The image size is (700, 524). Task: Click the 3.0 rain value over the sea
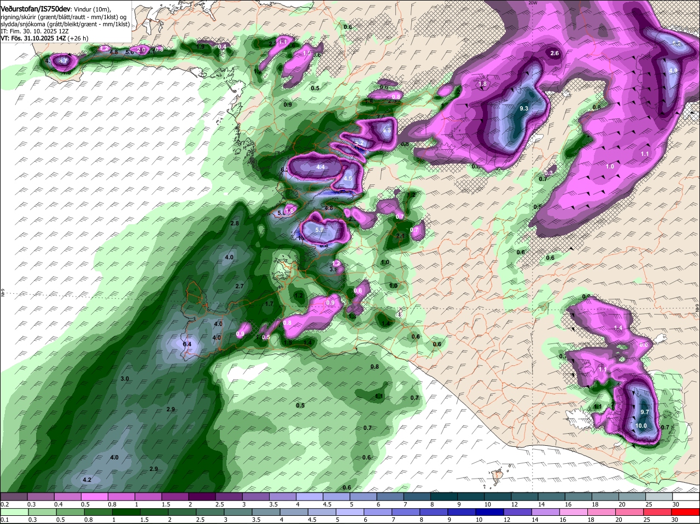pos(125,379)
